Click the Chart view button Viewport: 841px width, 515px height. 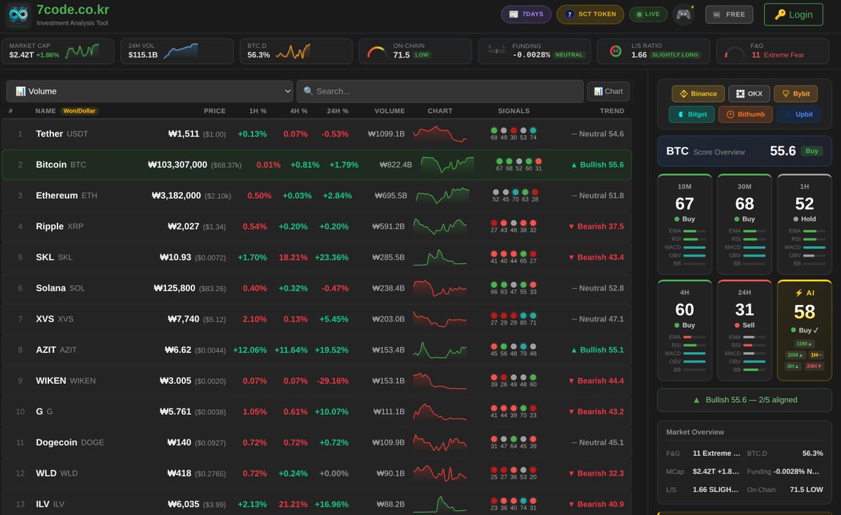(x=608, y=91)
